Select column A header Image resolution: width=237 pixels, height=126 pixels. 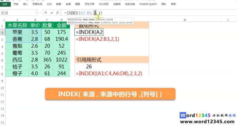coord(17,20)
